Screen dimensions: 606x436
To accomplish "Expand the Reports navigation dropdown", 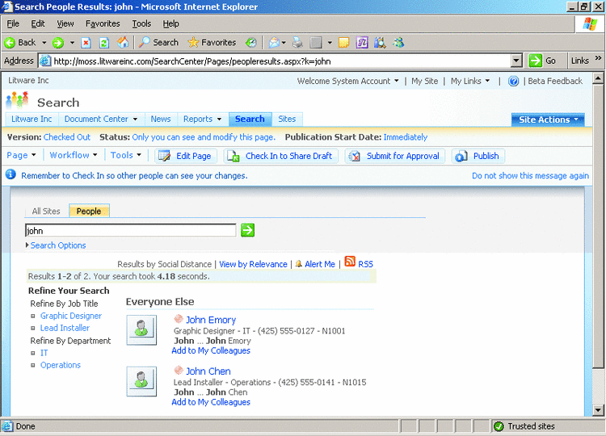I will (219, 119).
